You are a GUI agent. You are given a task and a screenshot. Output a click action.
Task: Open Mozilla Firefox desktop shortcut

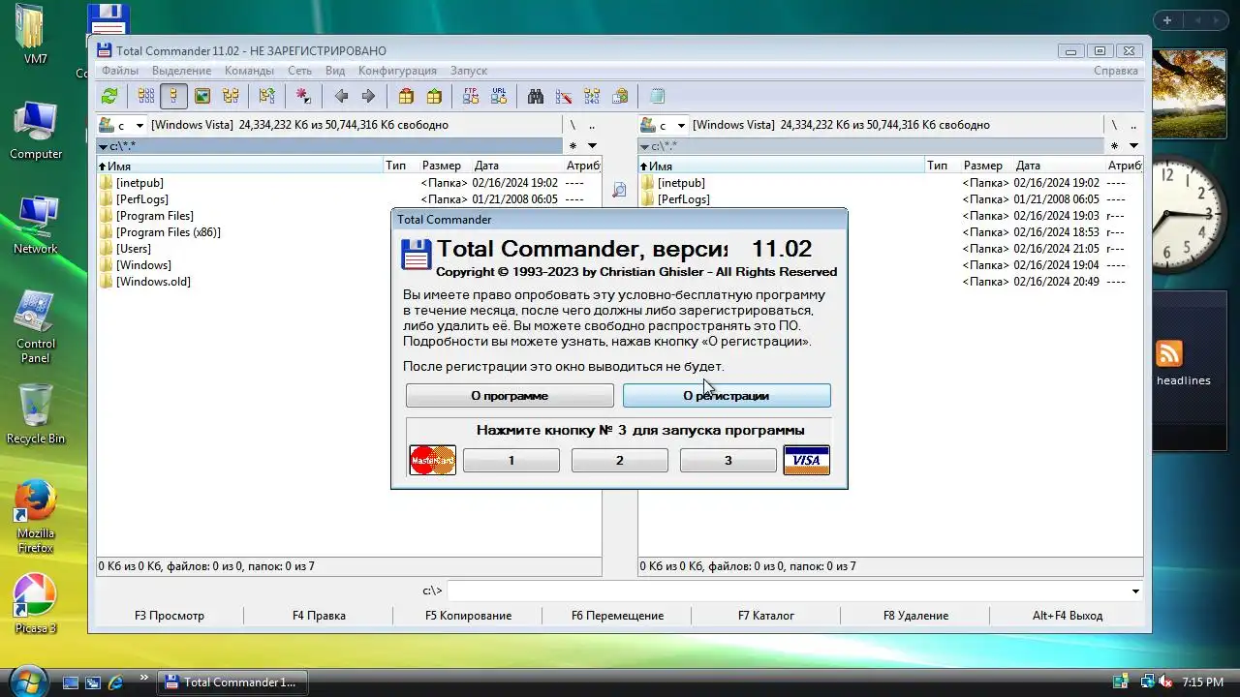[x=36, y=517]
